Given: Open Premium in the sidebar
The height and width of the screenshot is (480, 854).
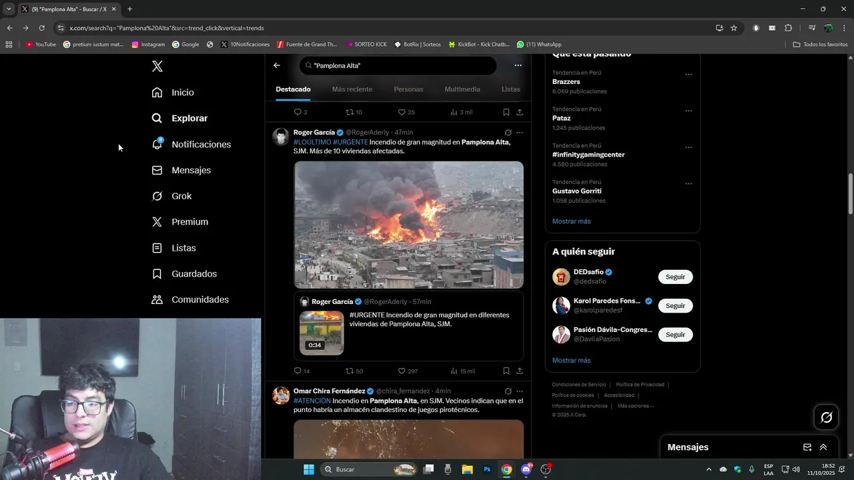Looking at the screenshot, I should click(179, 222).
